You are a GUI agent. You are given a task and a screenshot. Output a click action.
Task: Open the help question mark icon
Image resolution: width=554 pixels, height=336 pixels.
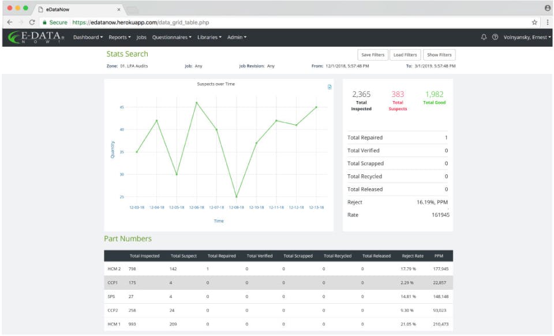pyautogui.click(x=495, y=38)
